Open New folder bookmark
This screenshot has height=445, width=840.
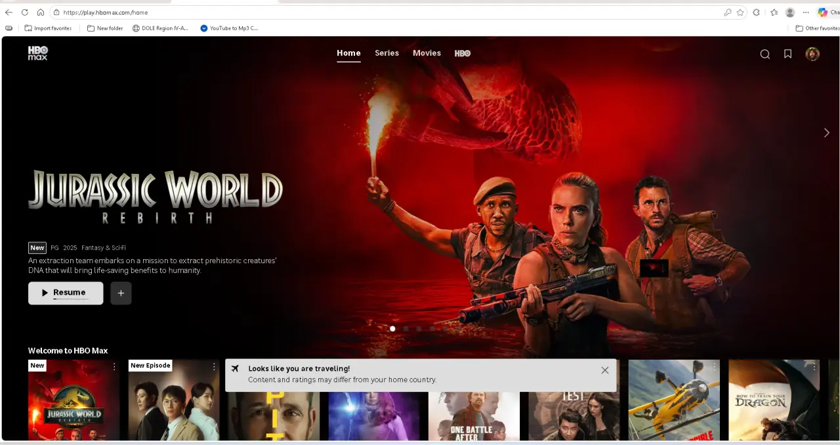(x=105, y=28)
